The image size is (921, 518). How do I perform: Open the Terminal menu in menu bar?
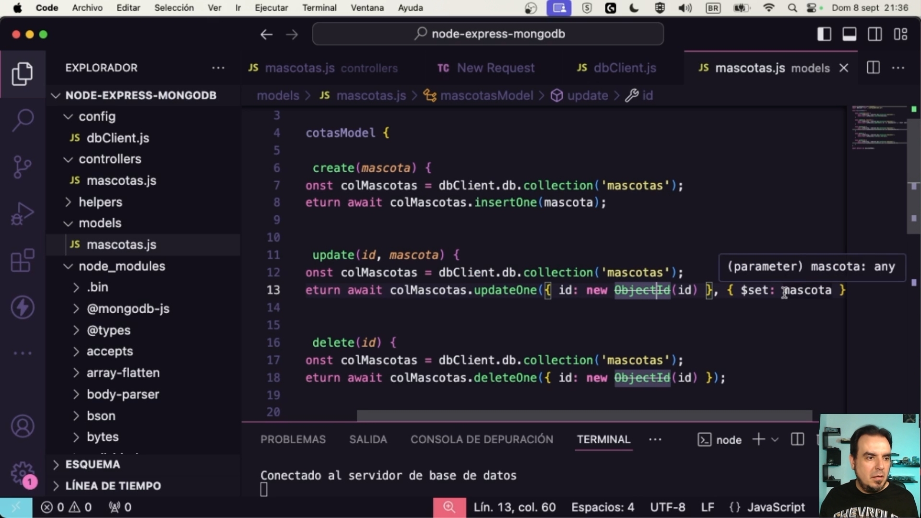click(x=319, y=8)
